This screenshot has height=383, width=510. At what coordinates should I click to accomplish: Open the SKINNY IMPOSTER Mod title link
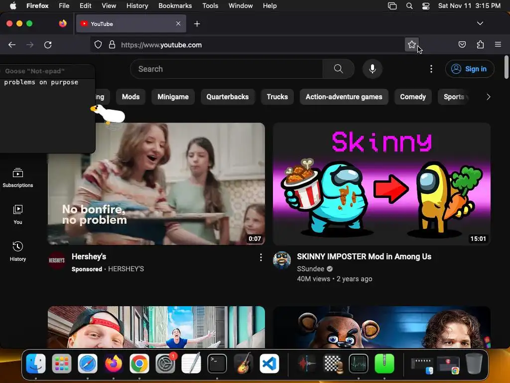[x=364, y=257]
